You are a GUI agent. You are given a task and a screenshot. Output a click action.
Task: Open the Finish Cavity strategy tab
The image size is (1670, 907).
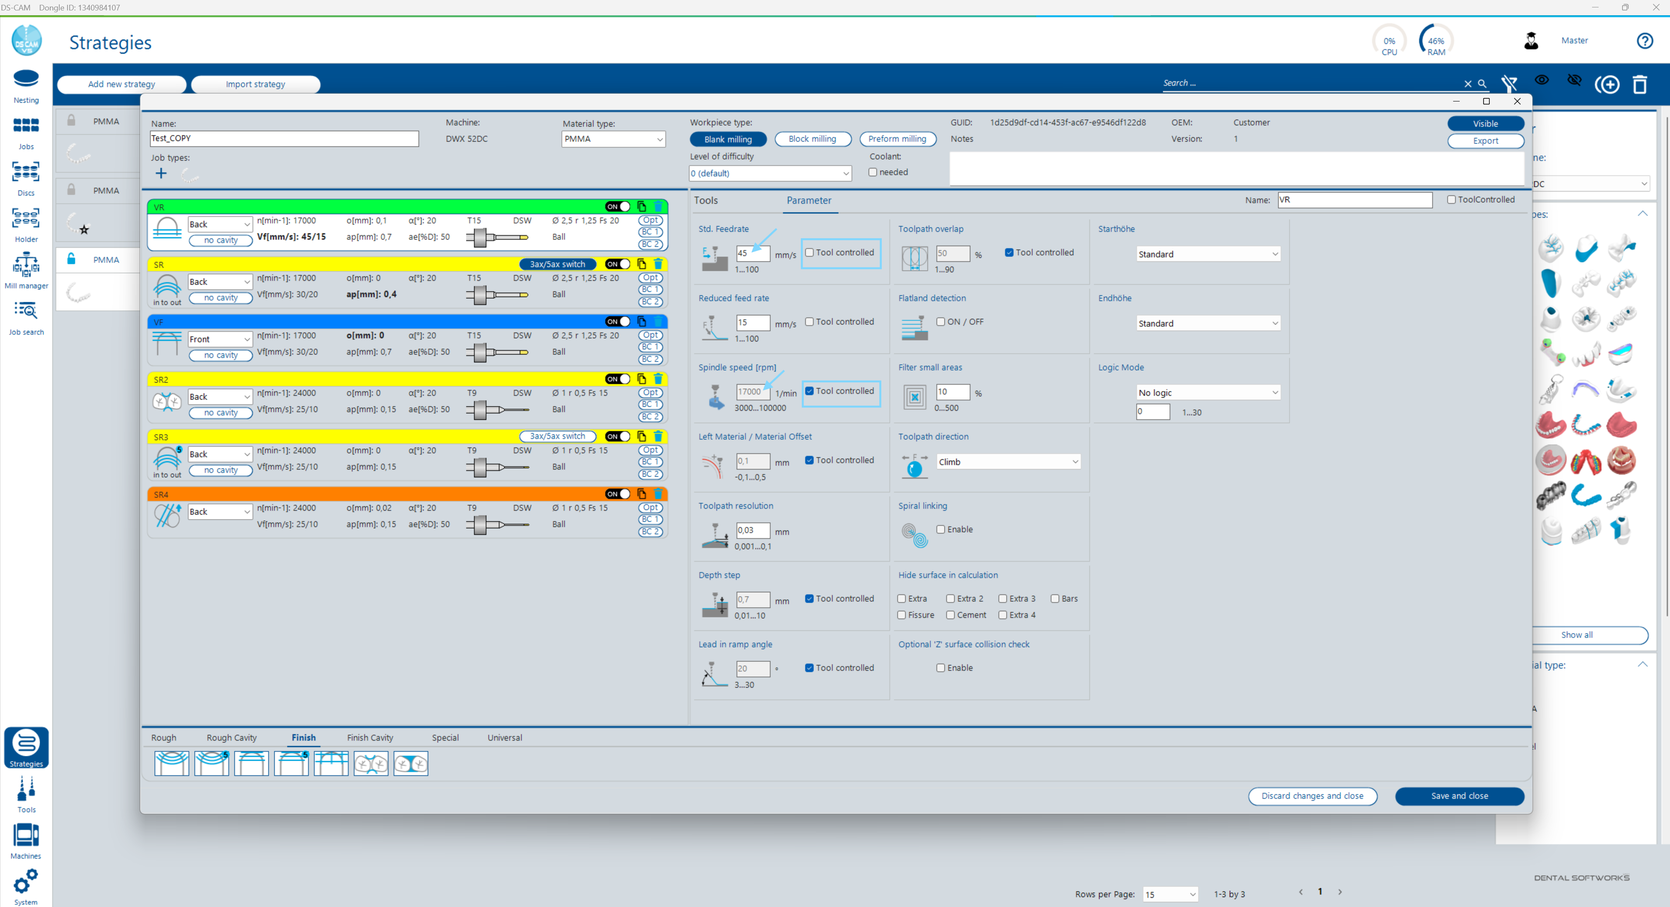pos(370,737)
